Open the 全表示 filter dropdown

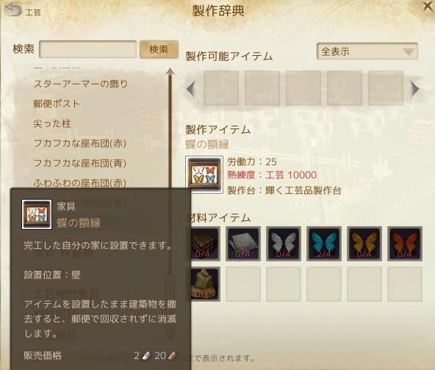pos(367,51)
